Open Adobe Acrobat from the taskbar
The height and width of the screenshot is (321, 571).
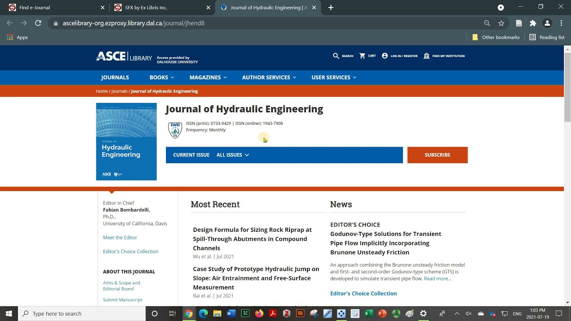pyautogui.click(x=273, y=313)
